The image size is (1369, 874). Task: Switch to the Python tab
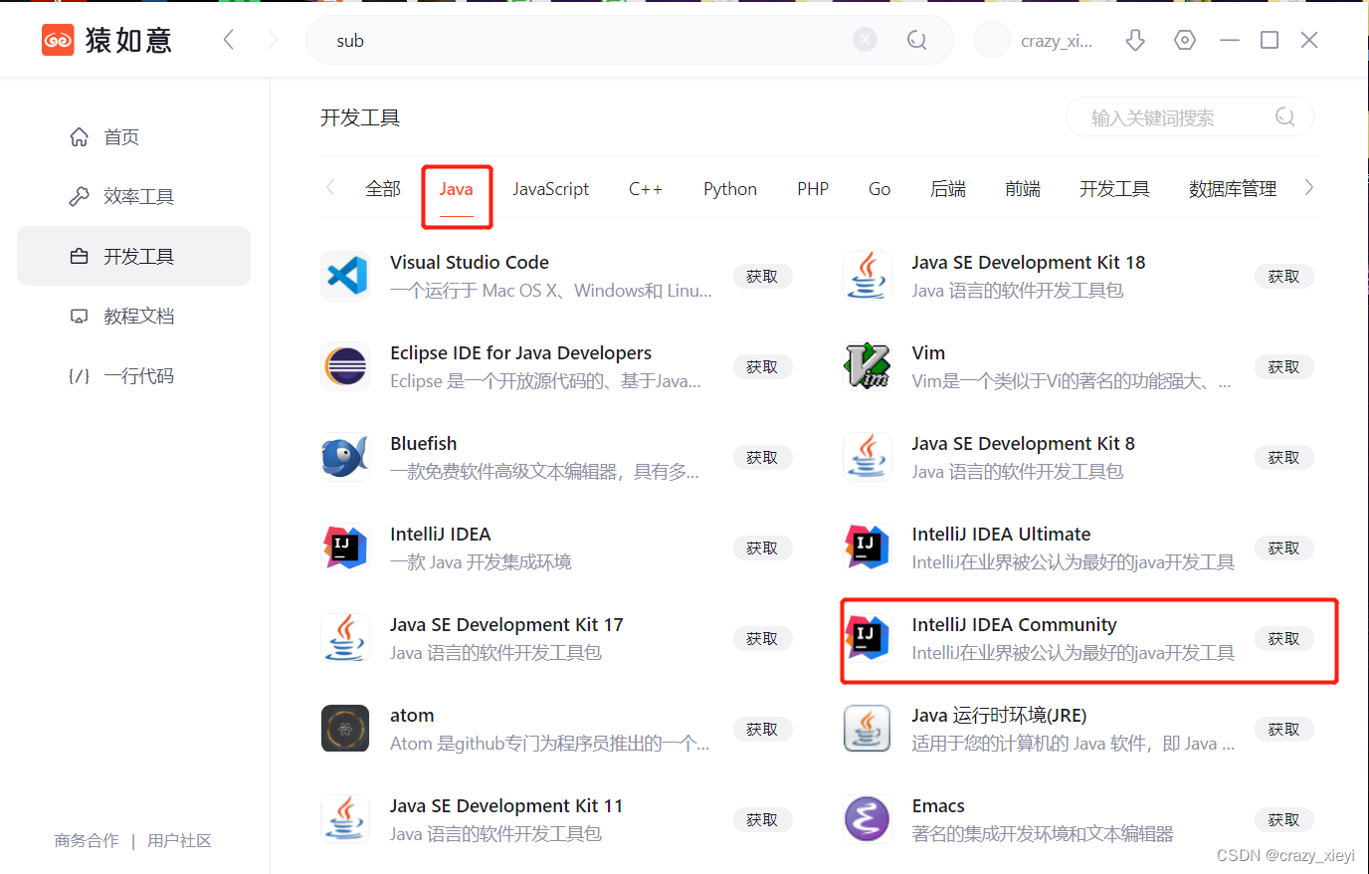point(730,188)
